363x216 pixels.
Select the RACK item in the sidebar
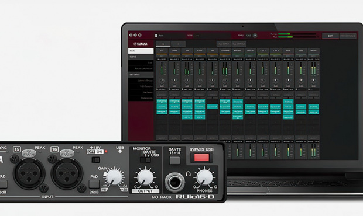pos(141,51)
